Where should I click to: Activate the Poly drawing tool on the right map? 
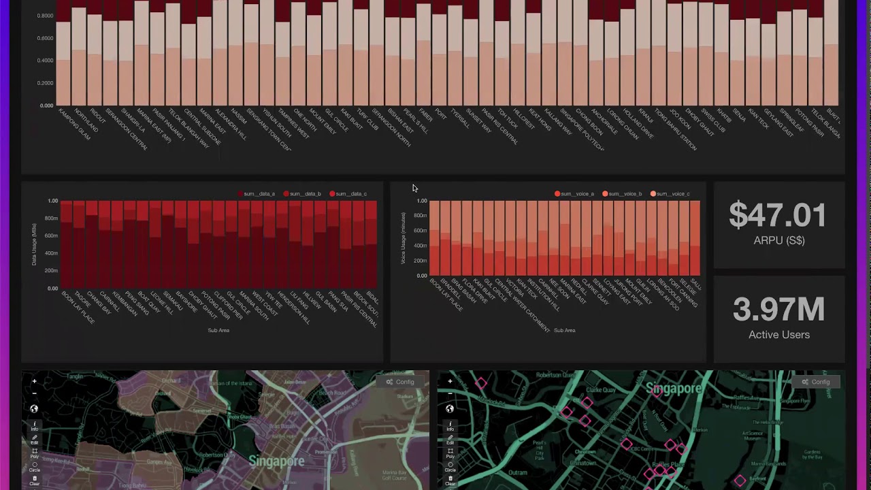[x=450, y=455]
